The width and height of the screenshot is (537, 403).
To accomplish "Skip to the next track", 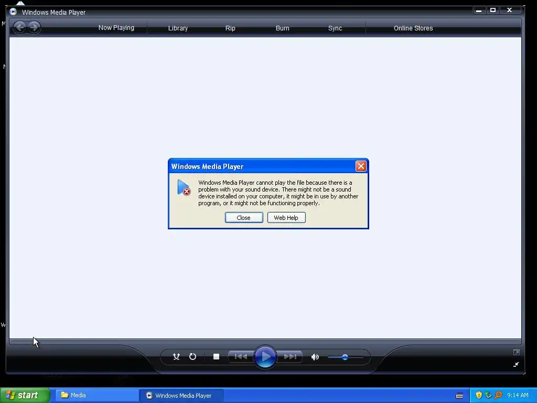I will pyautogui.click(x=289, y=357).
